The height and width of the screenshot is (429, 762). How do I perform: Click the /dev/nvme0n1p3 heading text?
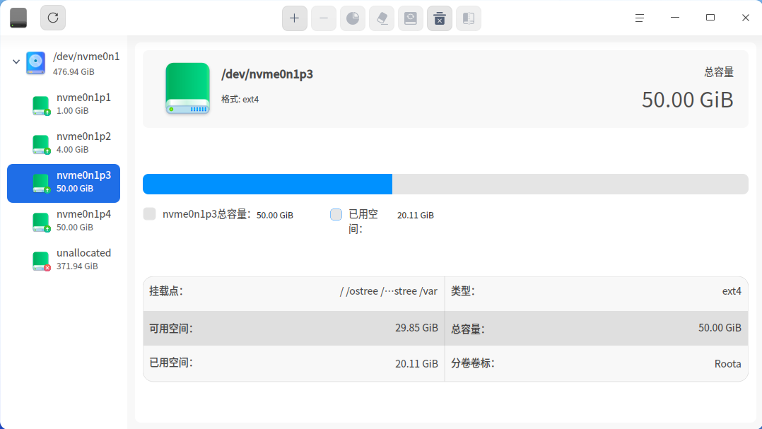tap(267, 74)
